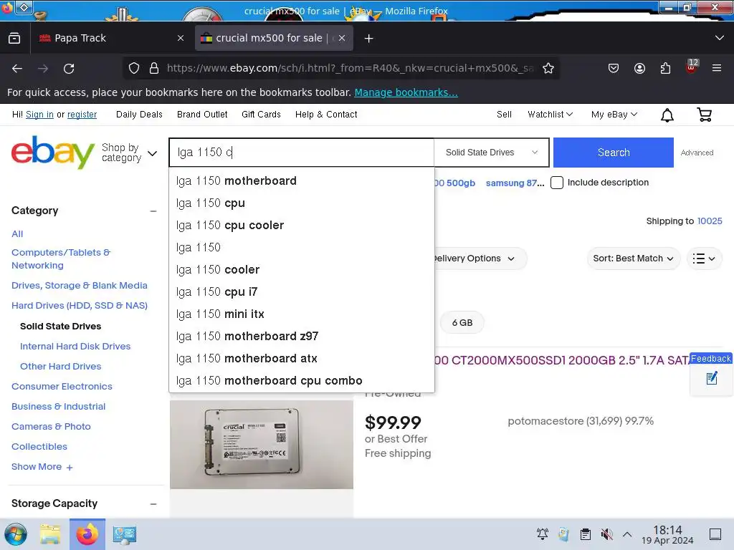Click the extension icon with badge 12
This screenshot has height=550, width=734.
point(692,67)
